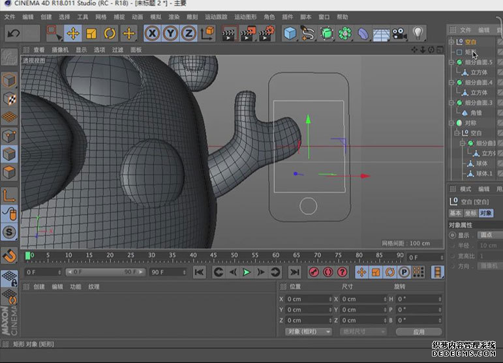The image size is (503, 363).
Task: Go to start of animation
Action: click(199, 272)
